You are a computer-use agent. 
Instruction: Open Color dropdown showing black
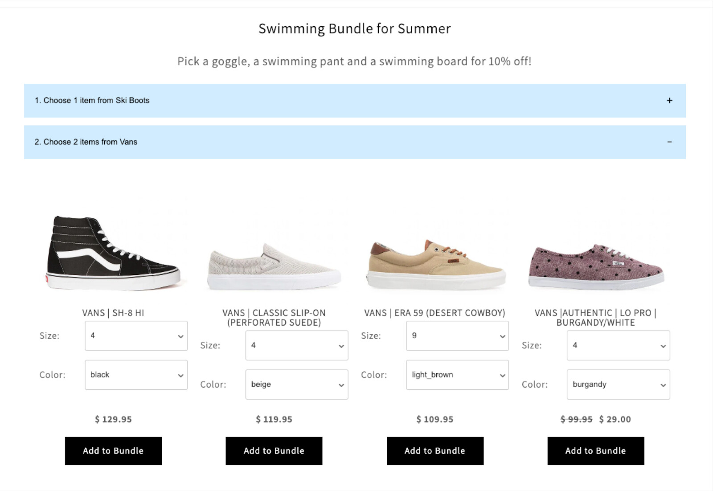coord(136,375)
